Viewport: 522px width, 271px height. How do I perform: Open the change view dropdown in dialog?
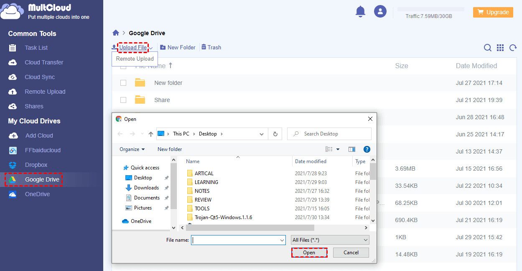click(338, 149)
